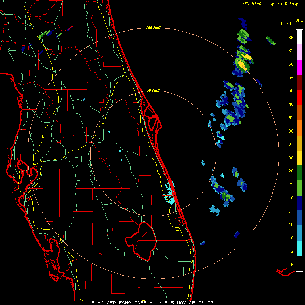Click the magenta legend swatch
The height and width of the screenshot is (305, 305).
299,67
